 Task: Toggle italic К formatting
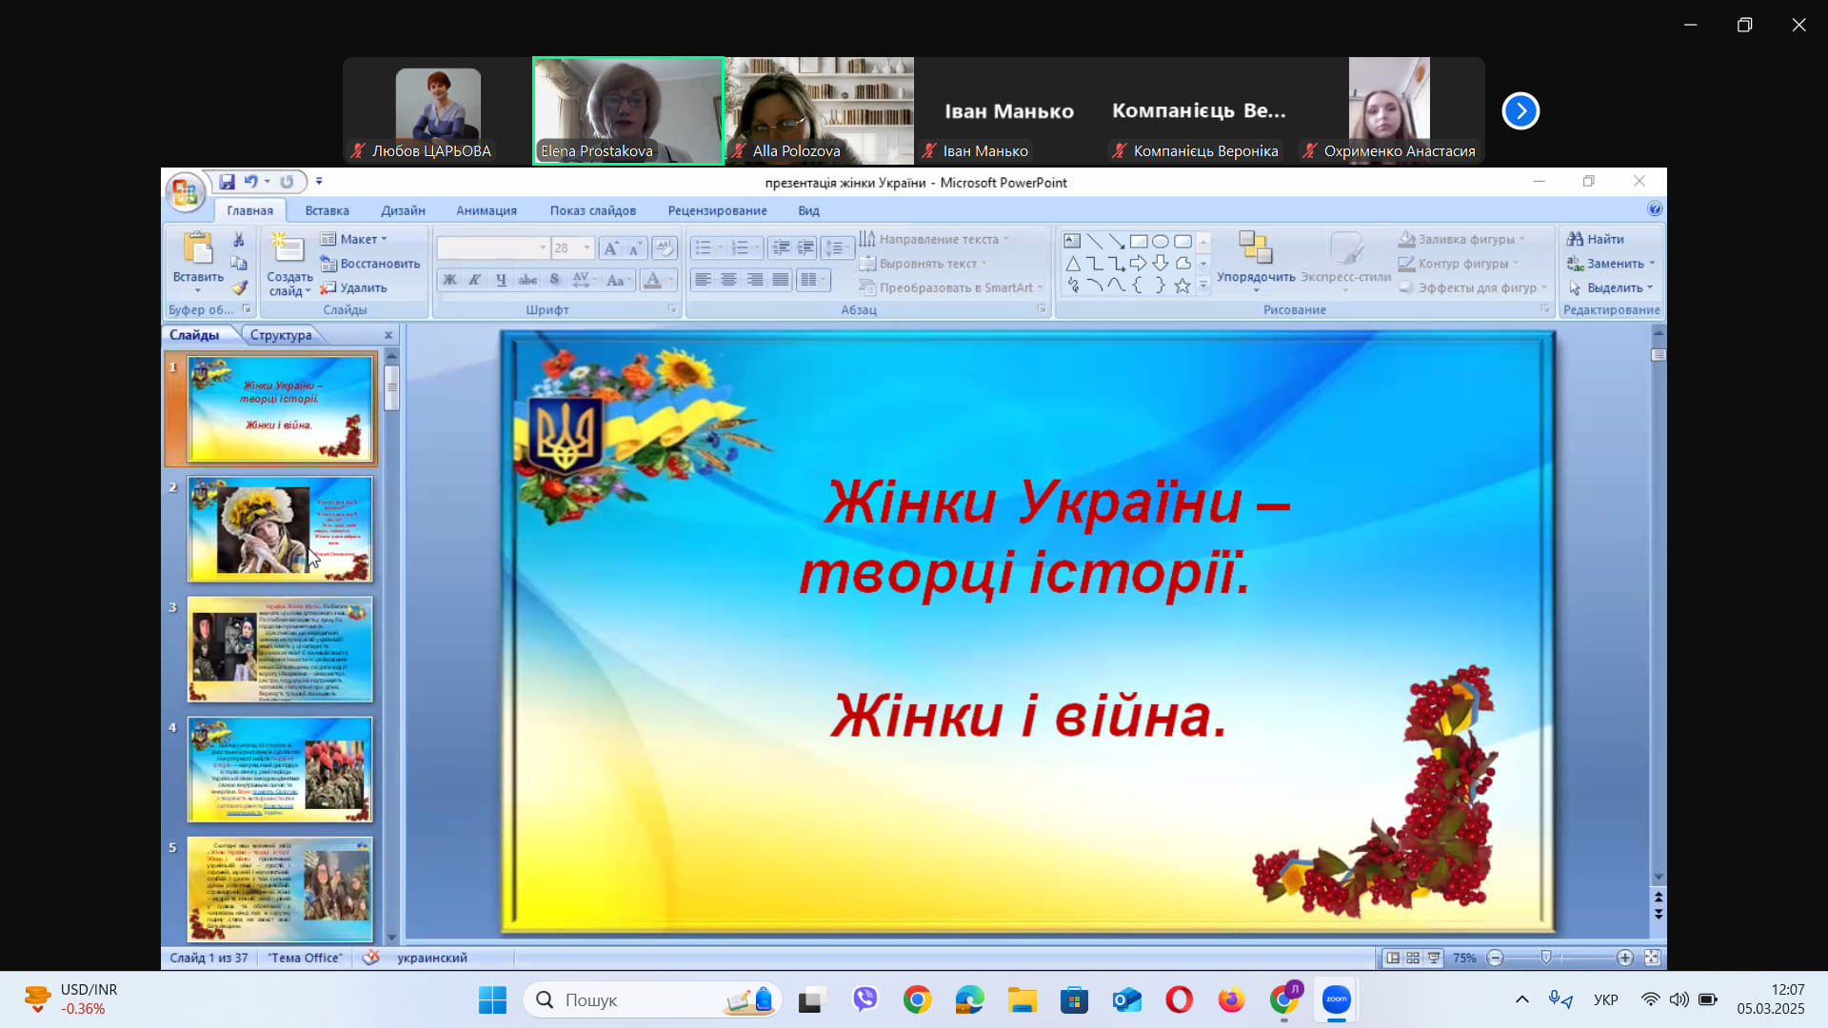(x=474, y=280)
